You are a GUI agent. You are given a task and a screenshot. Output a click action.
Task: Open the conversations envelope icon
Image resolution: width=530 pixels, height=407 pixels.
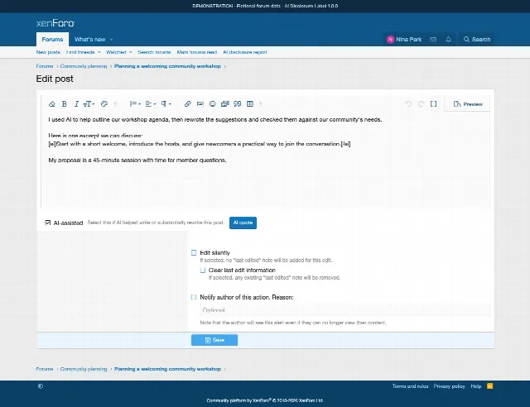433,40
